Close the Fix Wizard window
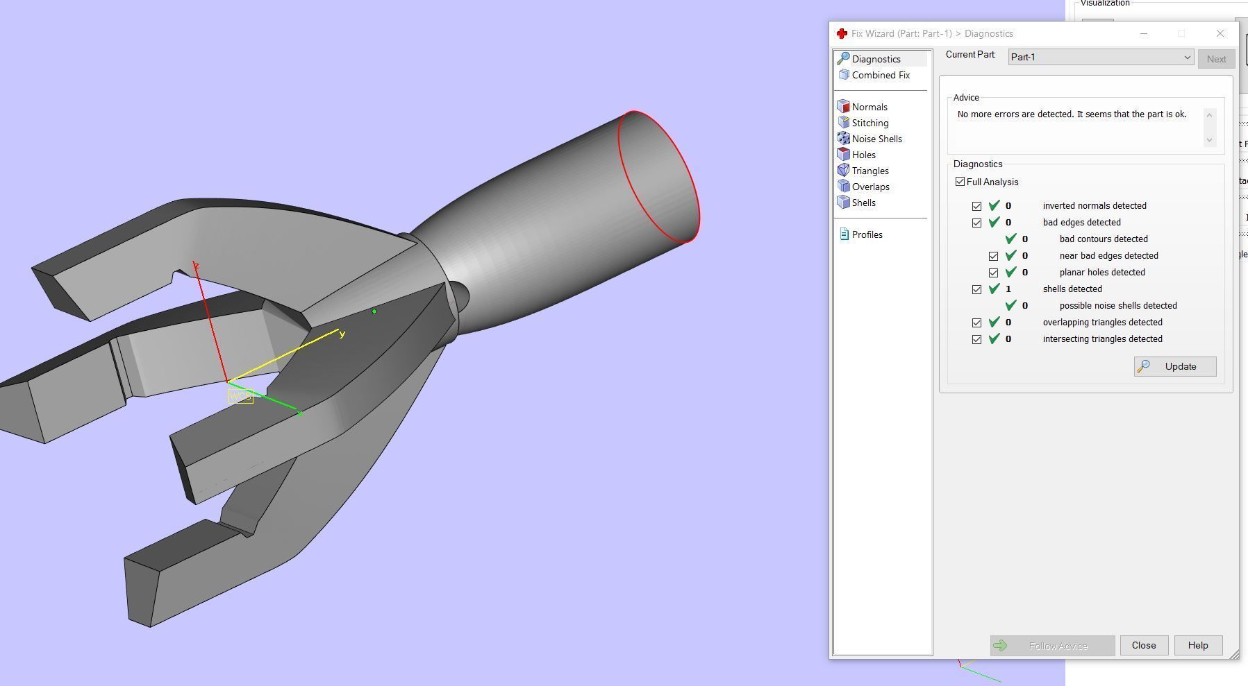Screen dimensions: 1248x686 click(1220, 33)
